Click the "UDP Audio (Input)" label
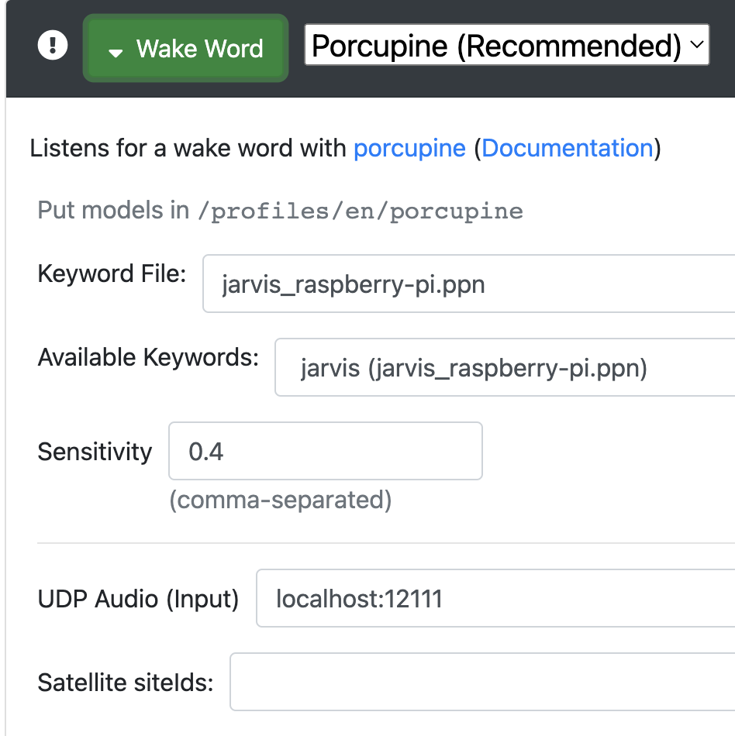 (138, 599)
